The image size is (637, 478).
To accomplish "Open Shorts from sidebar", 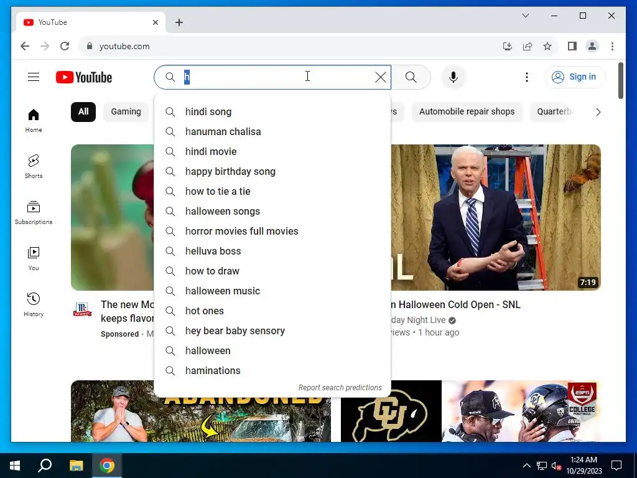I will 34,167.
